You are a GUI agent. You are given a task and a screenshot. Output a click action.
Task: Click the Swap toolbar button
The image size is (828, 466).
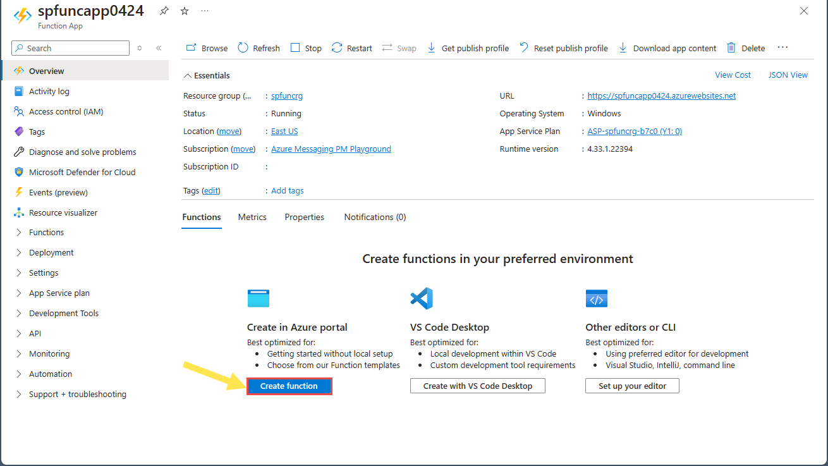pos(399,48)
